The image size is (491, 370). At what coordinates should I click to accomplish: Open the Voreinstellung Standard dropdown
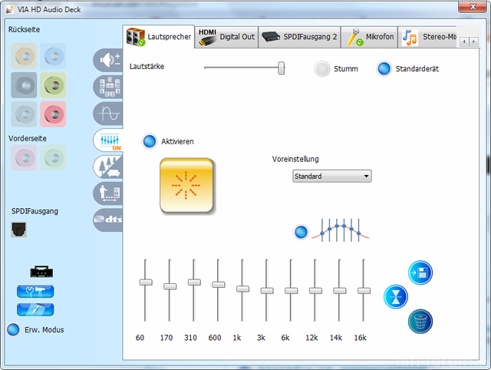(x=331, y=176)
